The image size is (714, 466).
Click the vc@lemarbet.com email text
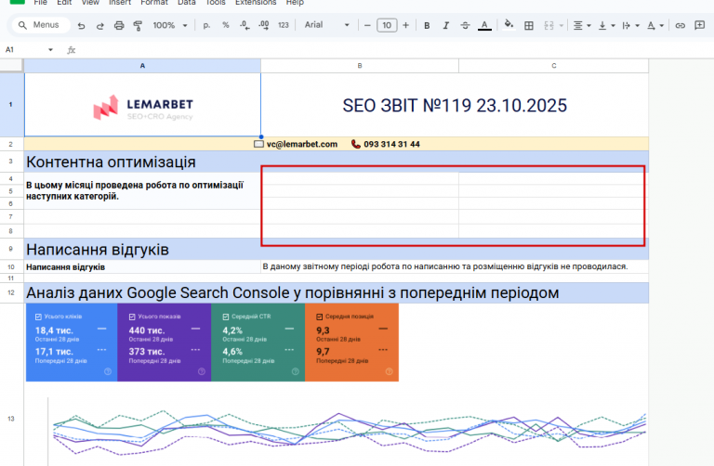(x=302, y=144)
